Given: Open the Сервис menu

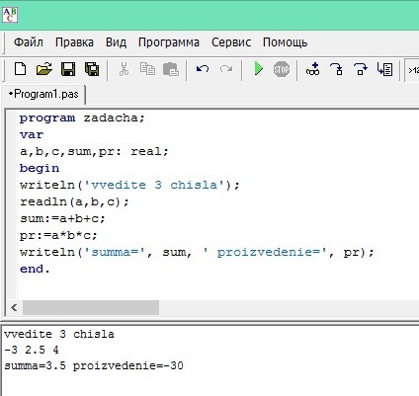Looking at the screenshot, I should [231, 42].
